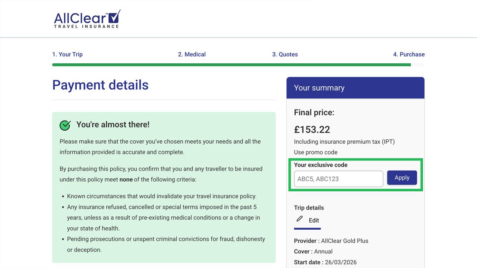Switch to the 2. Medical step
This screenshot has width=477, height=268.
click(192, 54)
